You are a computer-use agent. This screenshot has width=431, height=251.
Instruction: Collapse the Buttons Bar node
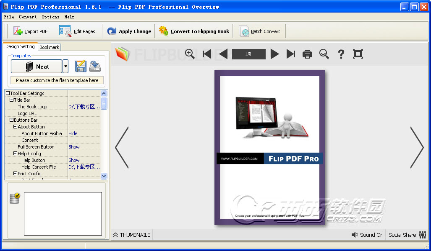[12, 120]
